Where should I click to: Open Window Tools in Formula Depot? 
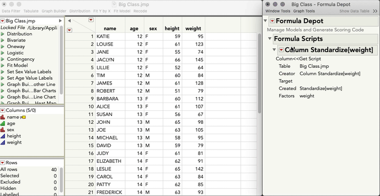277,11
